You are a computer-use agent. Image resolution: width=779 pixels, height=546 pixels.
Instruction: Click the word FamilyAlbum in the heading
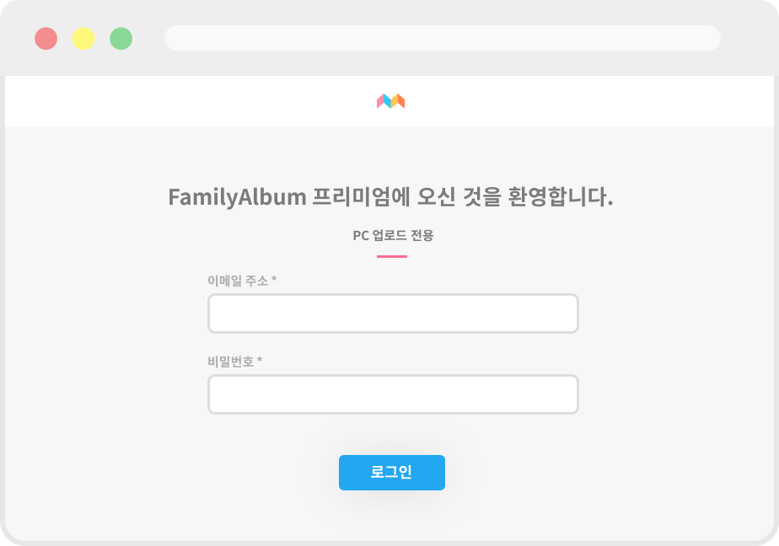(x=237, y=197)
